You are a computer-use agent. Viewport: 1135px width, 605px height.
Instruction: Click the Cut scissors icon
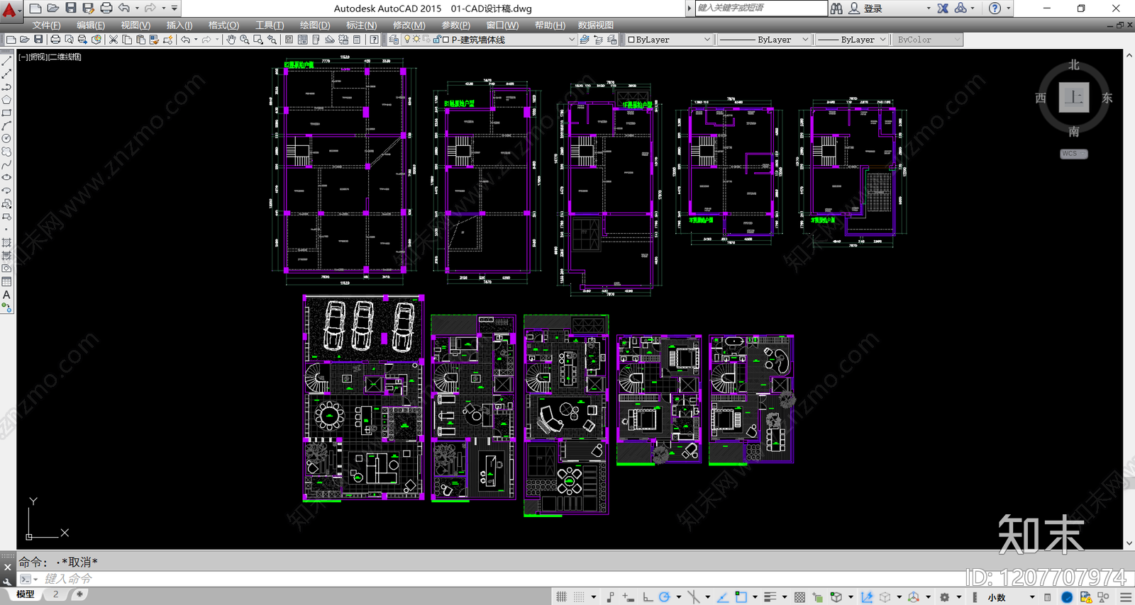pos(113,40)
